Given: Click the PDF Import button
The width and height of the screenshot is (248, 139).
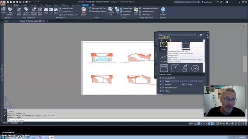Looking at the screenshot, I should pos(84,11).
